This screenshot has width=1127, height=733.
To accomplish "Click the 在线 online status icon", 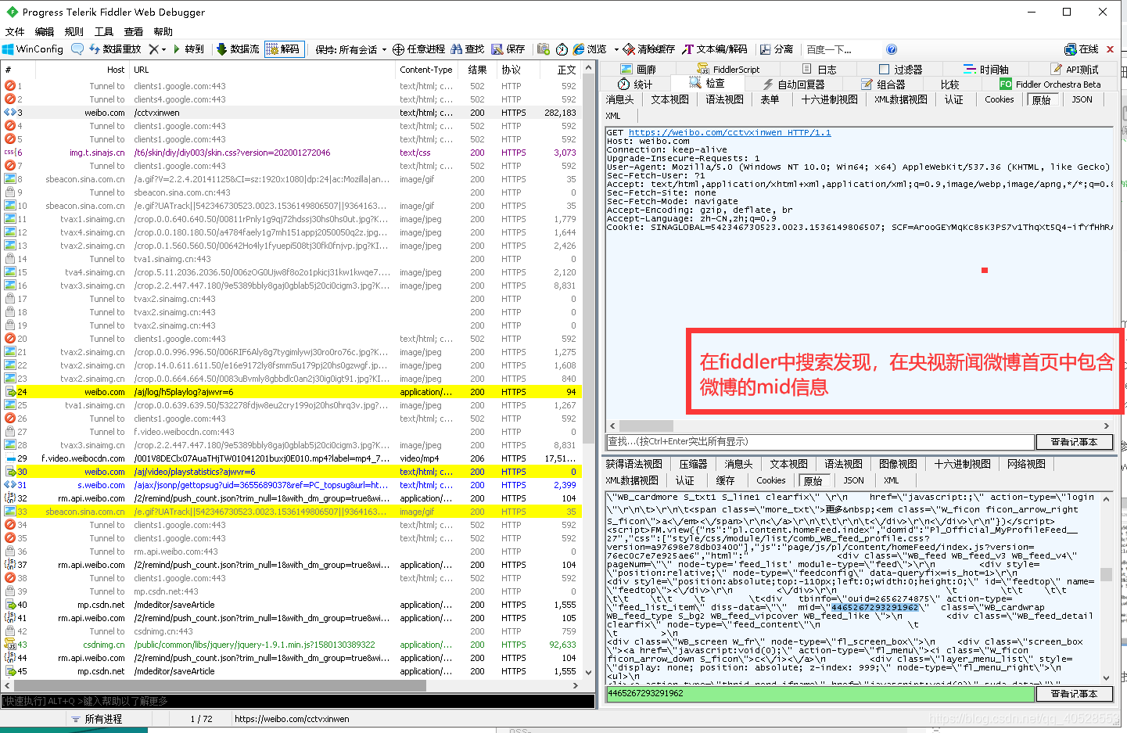I will pyautogui.click(x=1082, y=49).
